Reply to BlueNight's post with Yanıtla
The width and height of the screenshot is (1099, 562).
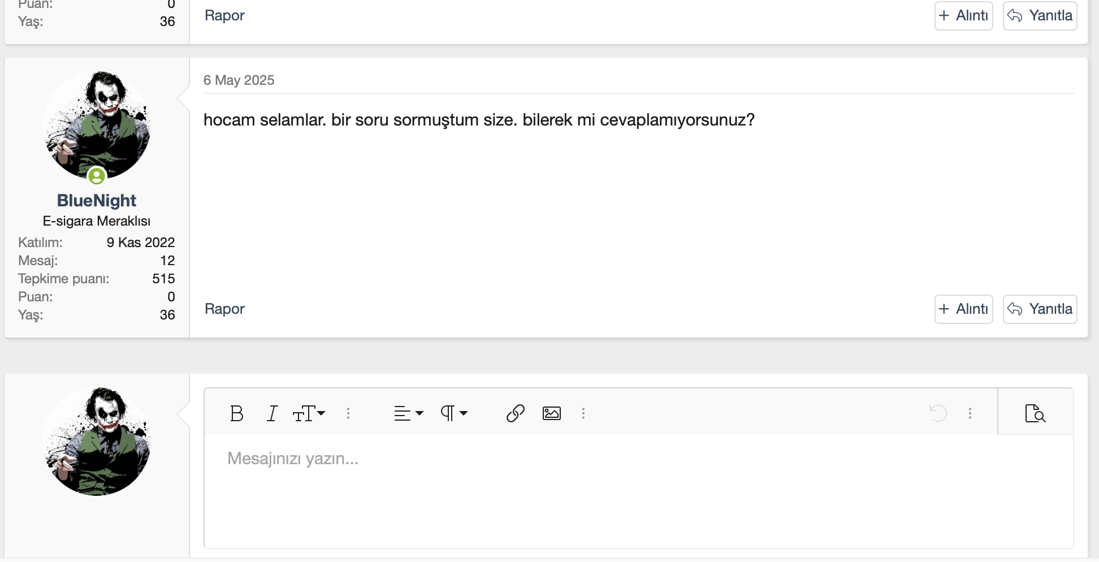point(1040,309)
